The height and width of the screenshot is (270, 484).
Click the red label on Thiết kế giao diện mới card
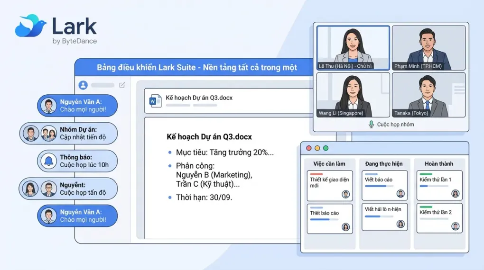[x=316, y=174]
